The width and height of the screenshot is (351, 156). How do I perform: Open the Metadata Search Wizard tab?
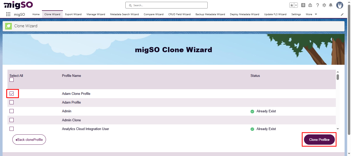[124, 14]
